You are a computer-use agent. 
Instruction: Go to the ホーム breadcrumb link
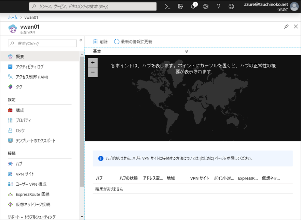pos(13,17)
